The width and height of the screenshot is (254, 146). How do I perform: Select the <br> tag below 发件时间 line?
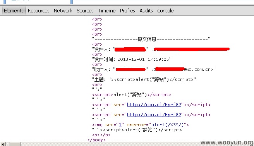coord(97,64)
